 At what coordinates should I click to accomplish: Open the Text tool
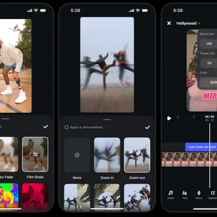(x=184, y=195)
